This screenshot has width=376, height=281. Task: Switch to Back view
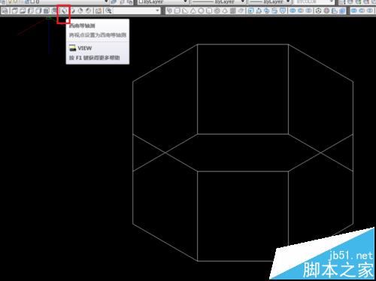pyautogui.click(x=54, y=11)
